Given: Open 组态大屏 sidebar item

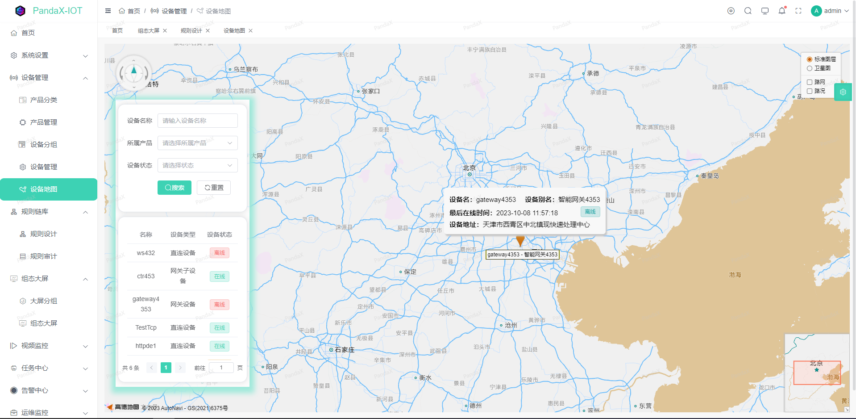Looking at the screenshot, I should 49,323.
